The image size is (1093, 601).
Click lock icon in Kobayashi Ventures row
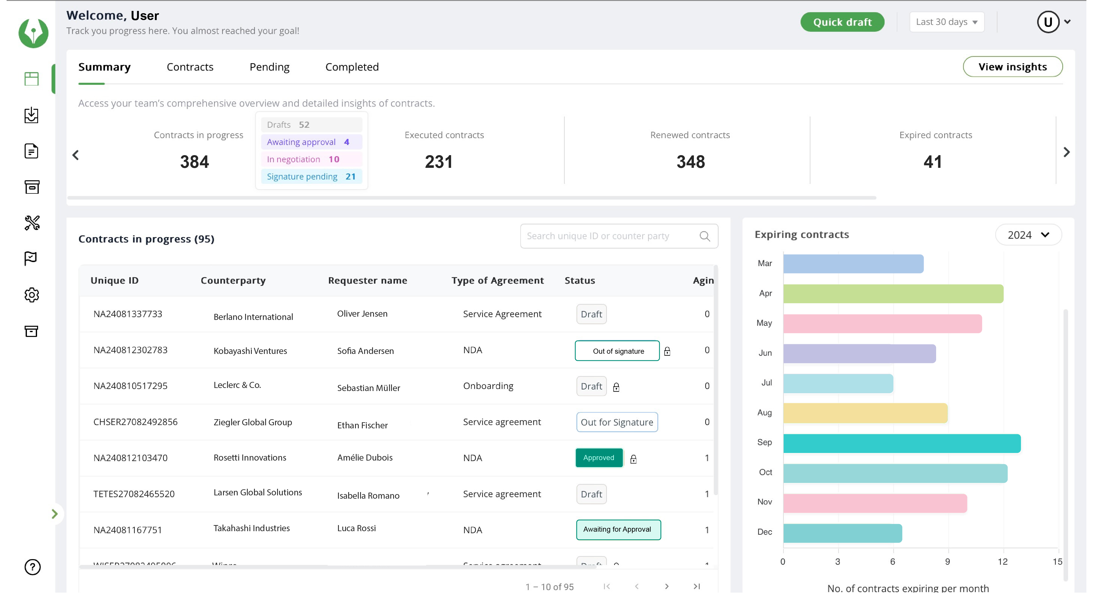point(667,351)
